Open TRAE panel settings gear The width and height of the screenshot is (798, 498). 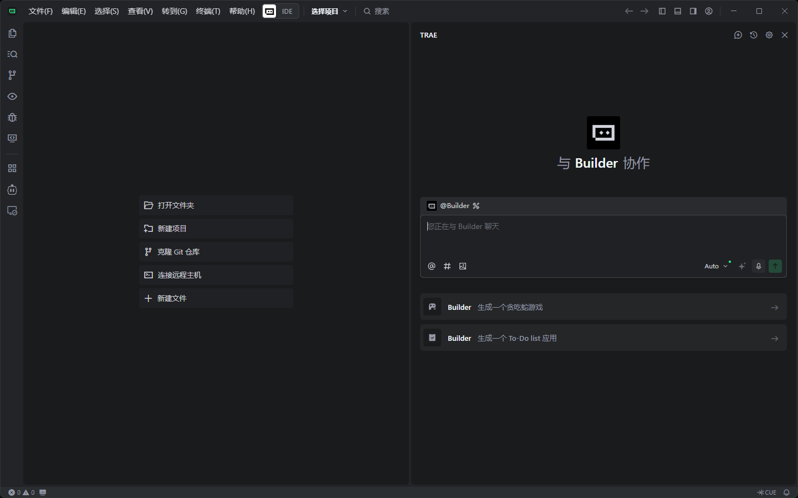[x=769, y=35]
